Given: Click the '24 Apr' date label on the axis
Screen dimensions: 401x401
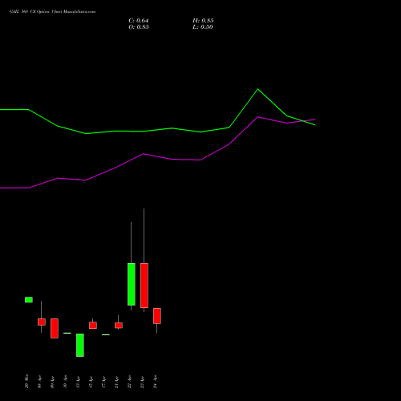Looking at the screenshot, I should point(155,382).
